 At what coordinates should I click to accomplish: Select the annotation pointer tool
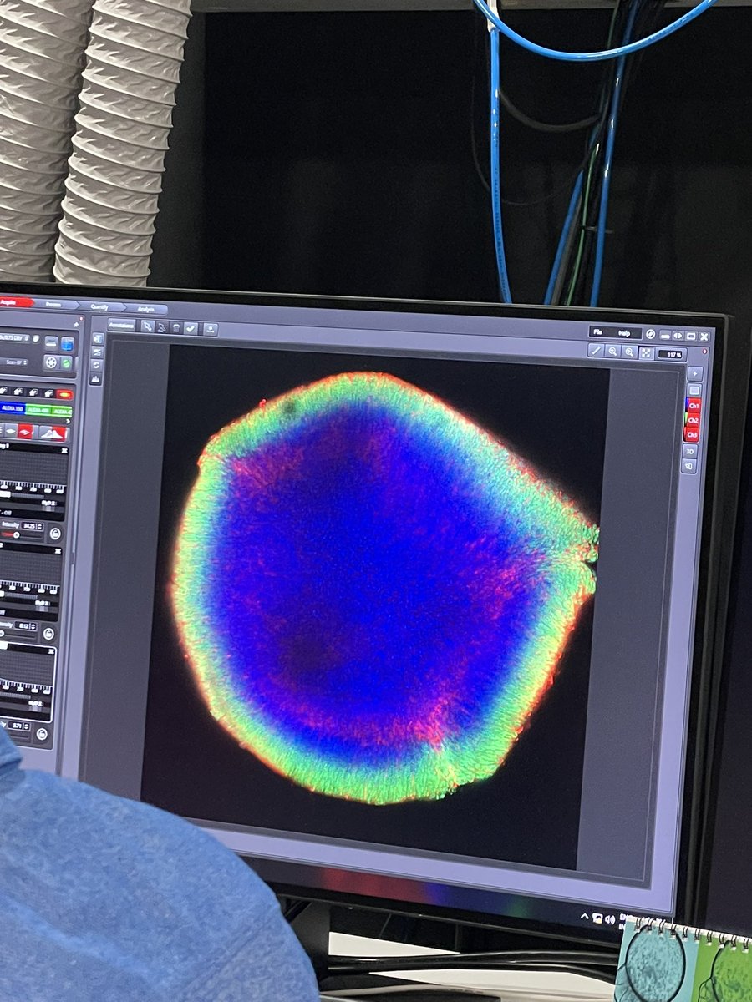tap(147, 326)
